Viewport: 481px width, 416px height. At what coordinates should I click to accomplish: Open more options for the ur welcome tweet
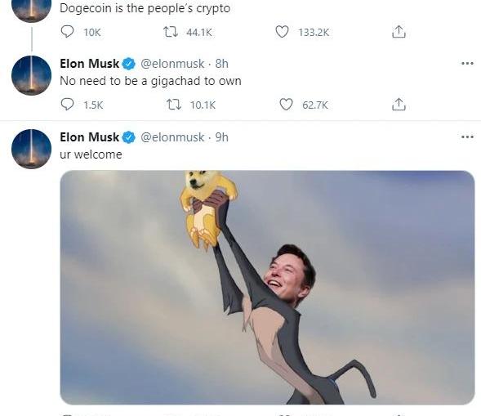467,137
